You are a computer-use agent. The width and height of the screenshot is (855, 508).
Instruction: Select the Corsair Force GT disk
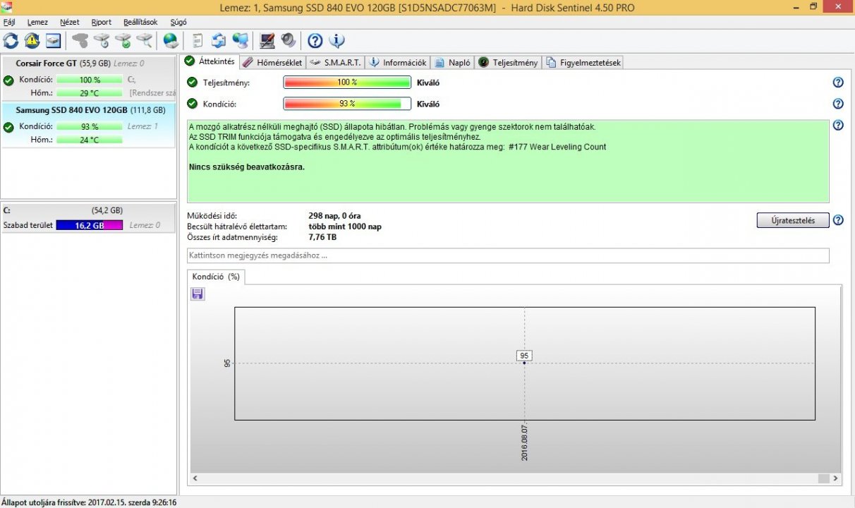[x=88, y=80]
